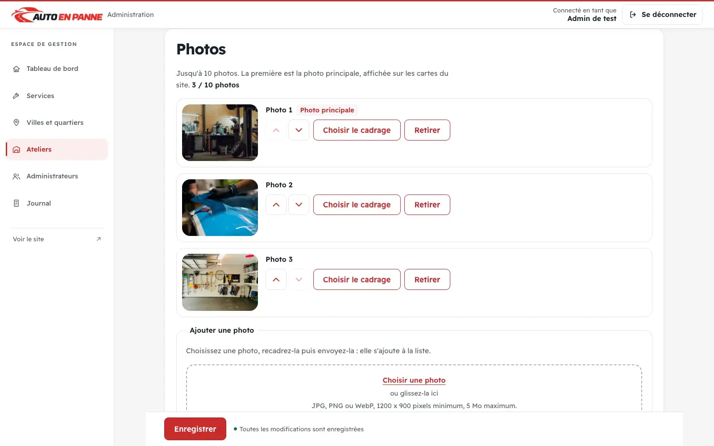Click the 3 / 10 photos counter
The image size is (714, 446).
coord(216,85)
